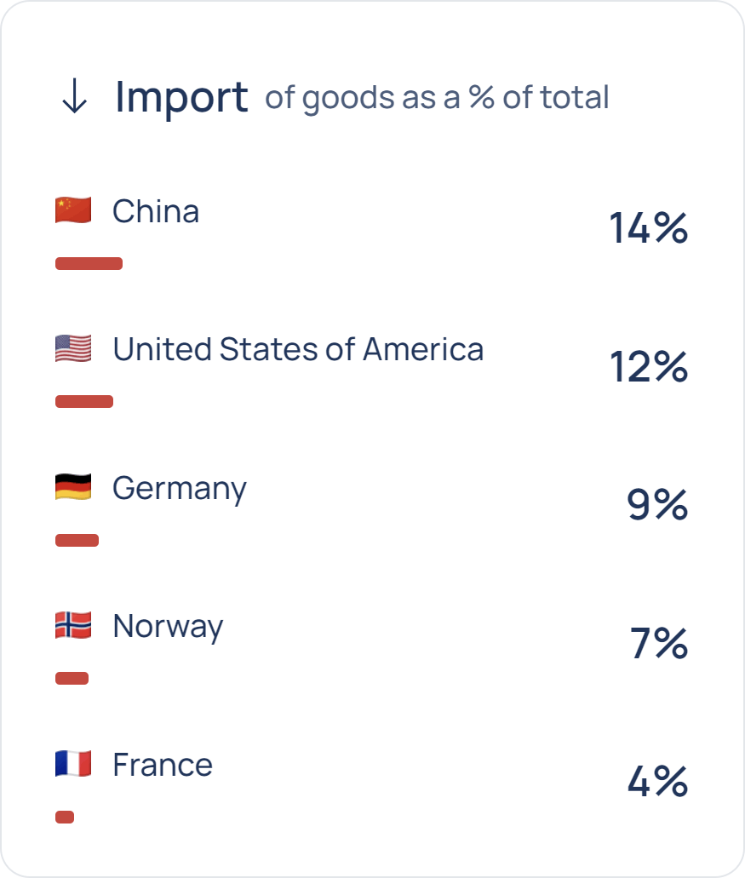Screen dimensions: 745x878
Task: Click the United States flag icon
Action: [73, 348]
